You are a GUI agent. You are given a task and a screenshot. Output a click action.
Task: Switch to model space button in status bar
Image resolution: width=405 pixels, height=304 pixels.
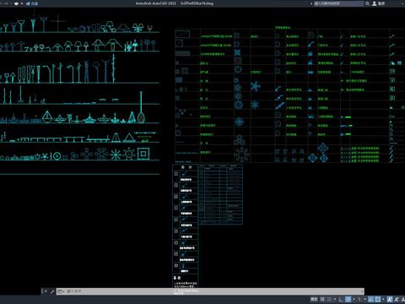(x=314, y=299)
